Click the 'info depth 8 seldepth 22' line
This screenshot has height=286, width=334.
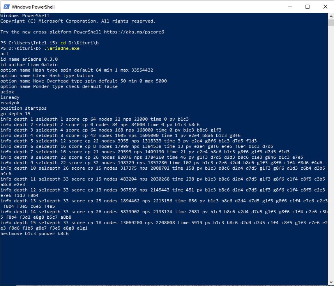click(152, 157)
